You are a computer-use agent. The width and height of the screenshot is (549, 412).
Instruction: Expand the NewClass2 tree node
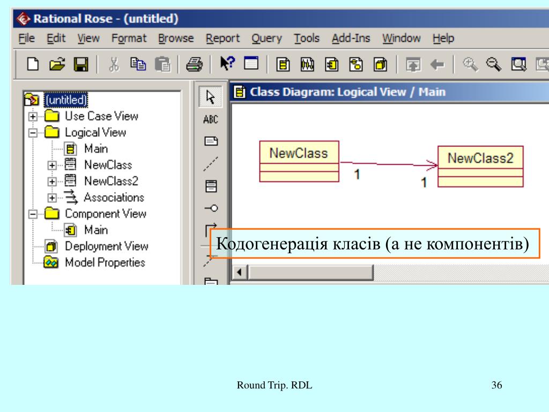52,181
